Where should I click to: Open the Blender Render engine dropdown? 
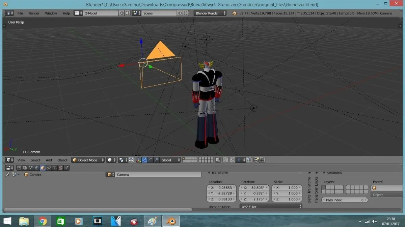[211, 13]
